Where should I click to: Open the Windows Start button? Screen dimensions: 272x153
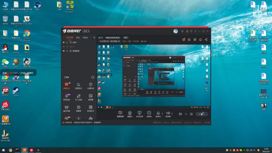(x=3, y=150)
